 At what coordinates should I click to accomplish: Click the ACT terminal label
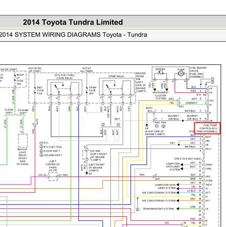(208, 193)
